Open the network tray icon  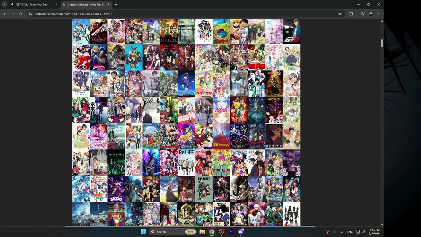358,232
